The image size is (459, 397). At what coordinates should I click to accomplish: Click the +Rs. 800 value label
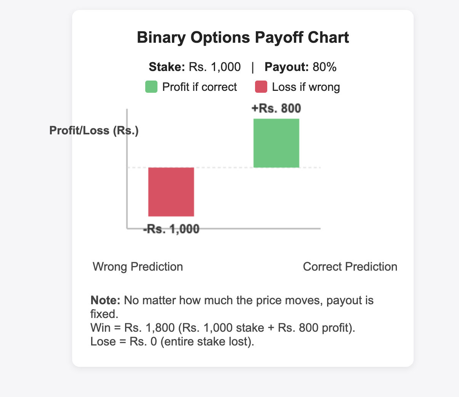276,108
